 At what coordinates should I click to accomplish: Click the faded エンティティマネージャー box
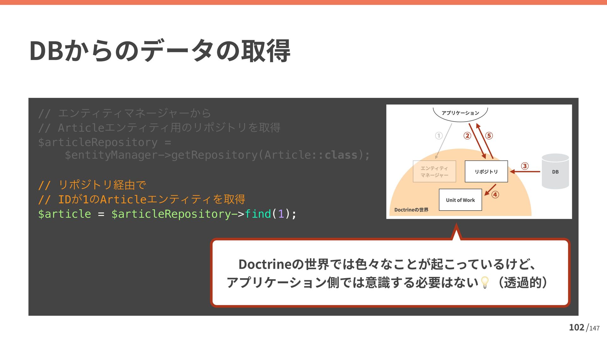click(x=434, y=171)
